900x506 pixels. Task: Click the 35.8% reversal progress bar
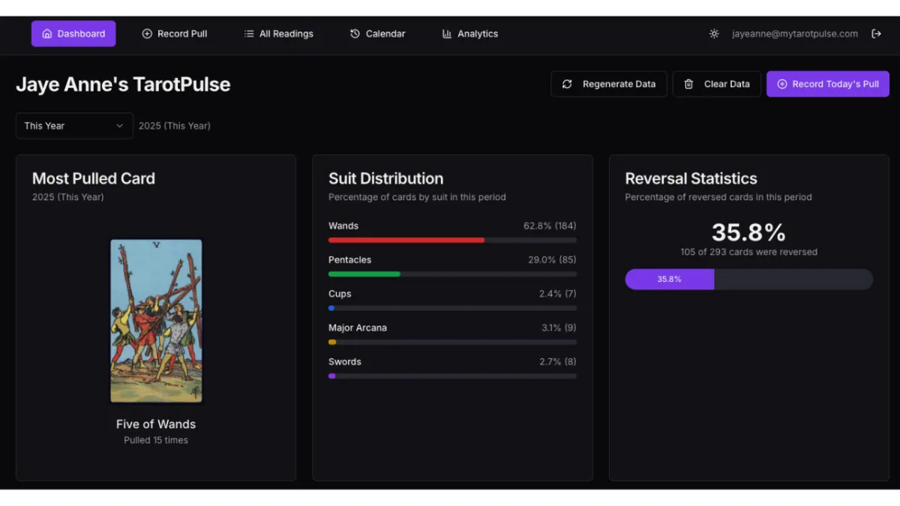click(748, 279)
